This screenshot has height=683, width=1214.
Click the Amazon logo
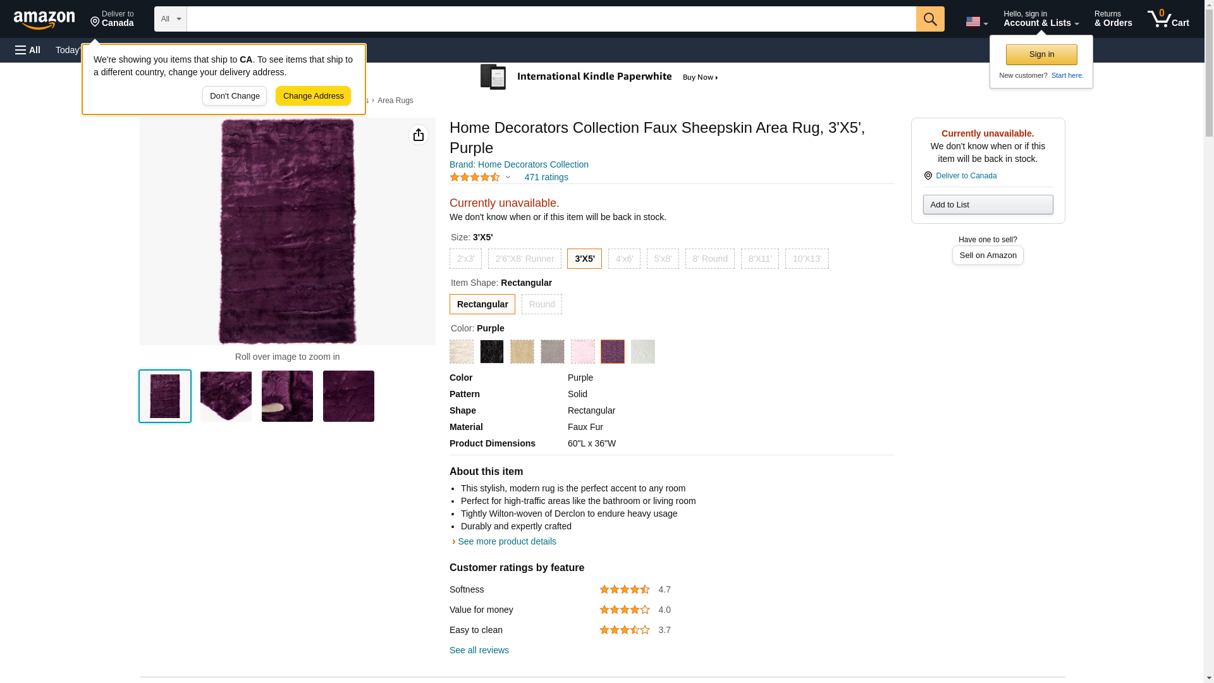coord(44,20)
